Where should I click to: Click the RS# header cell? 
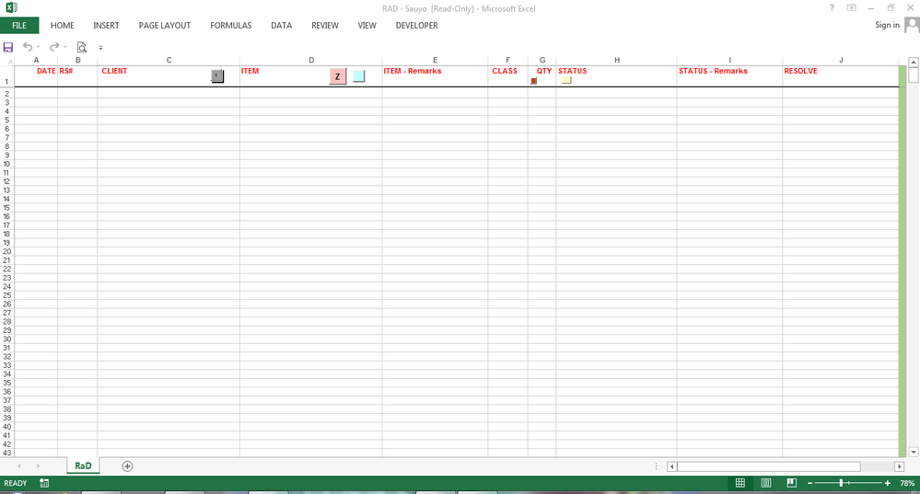[x=77, y=76]
